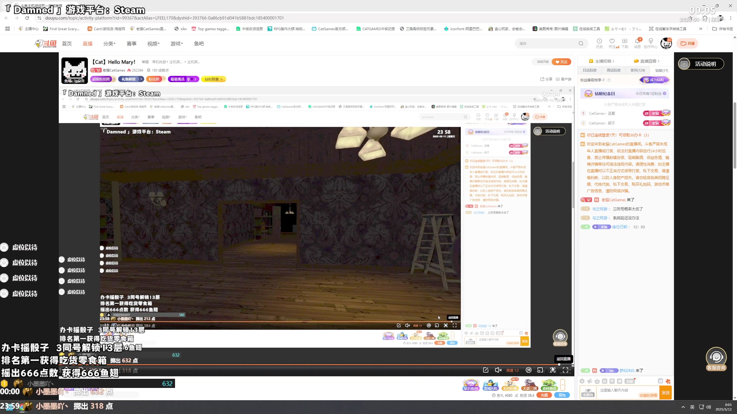Open the 分类 dropdown menu
The height and width of the screenshot is (414, 737).
109,44
